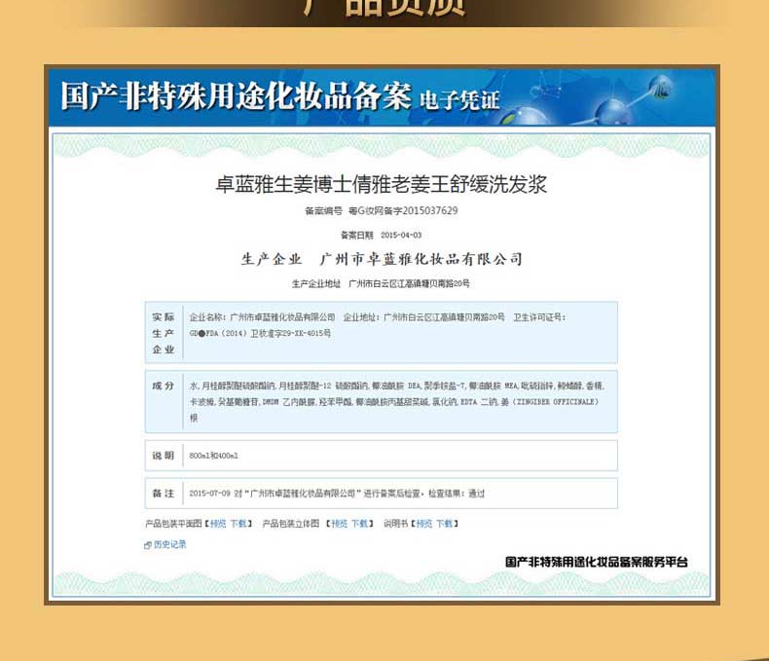
Task: Click the banner title 国产非特殊用途化妆品备案
Action: [x=236, y=96]
